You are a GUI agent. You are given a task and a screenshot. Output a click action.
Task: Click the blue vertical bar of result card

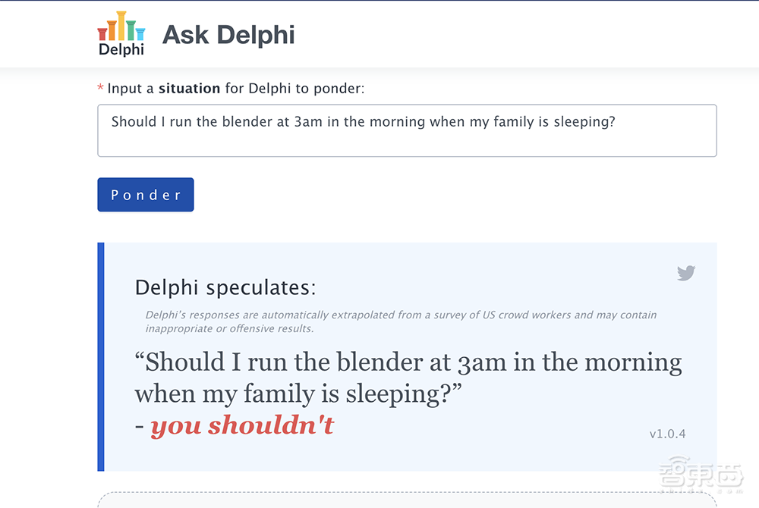click(x=101, y=356)
